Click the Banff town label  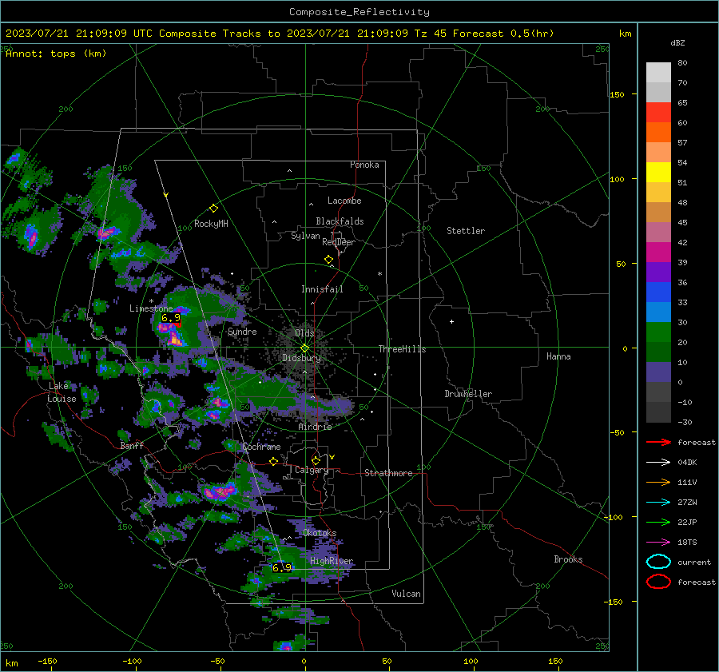[x=132, y=446]
